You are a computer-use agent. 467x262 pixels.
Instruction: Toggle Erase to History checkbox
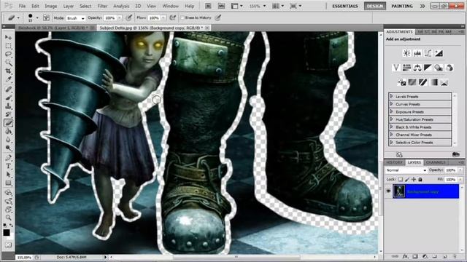[x=182, y=17]
